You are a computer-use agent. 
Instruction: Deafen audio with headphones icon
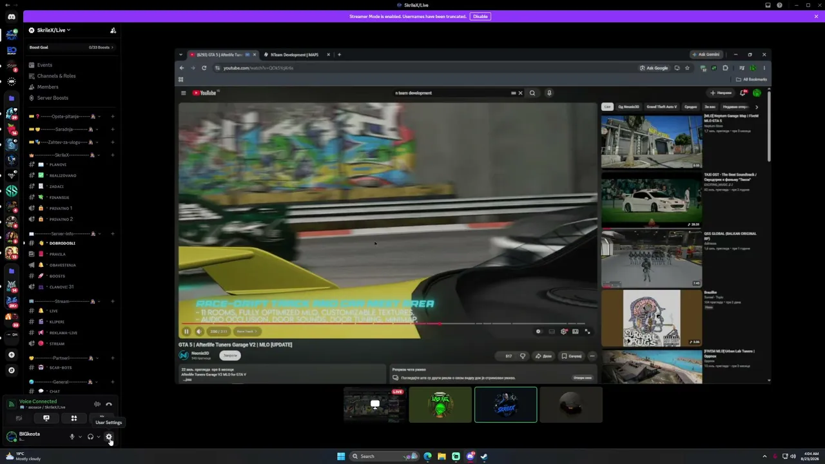90,437
